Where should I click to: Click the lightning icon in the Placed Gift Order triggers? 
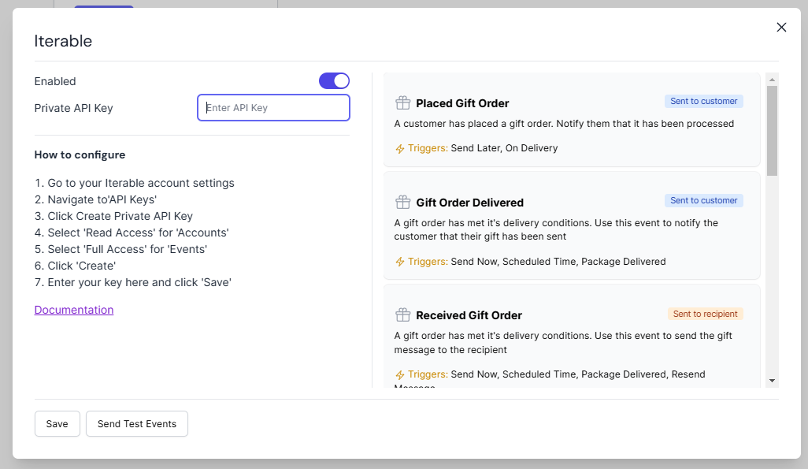click(x=400, y=149)
